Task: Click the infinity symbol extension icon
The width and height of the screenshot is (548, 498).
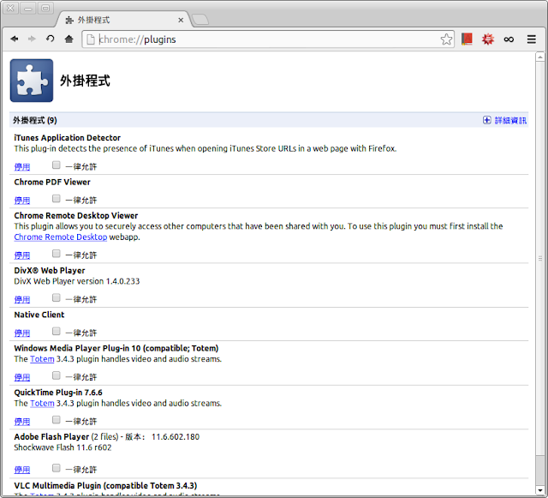Action: coord(509,39)
